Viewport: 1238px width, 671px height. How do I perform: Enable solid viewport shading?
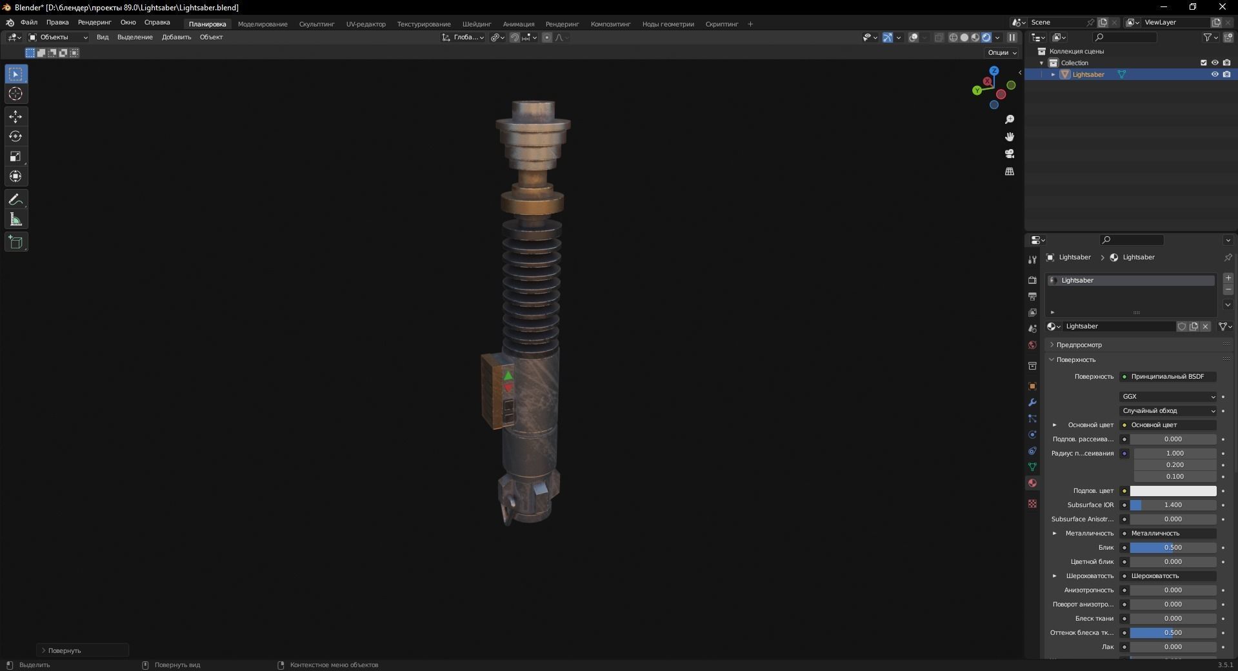click(964, 37)
